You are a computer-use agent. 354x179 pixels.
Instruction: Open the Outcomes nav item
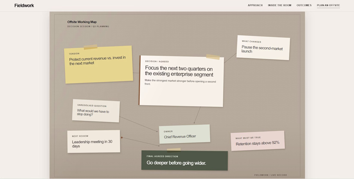pyautogui.click(x=304, y=5)
